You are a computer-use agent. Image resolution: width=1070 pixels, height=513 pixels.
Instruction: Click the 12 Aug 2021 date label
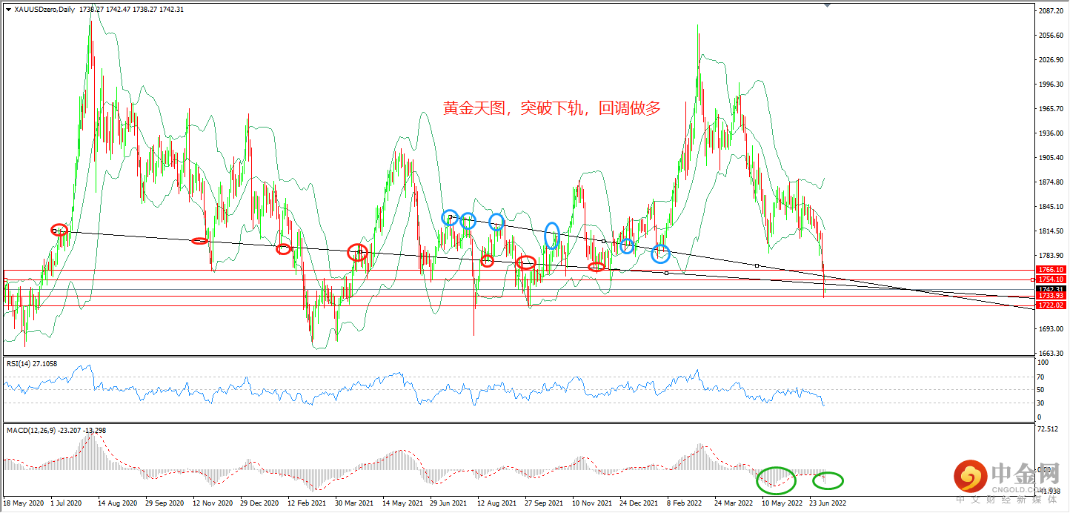pyautogui.click(x=498, y=503)
